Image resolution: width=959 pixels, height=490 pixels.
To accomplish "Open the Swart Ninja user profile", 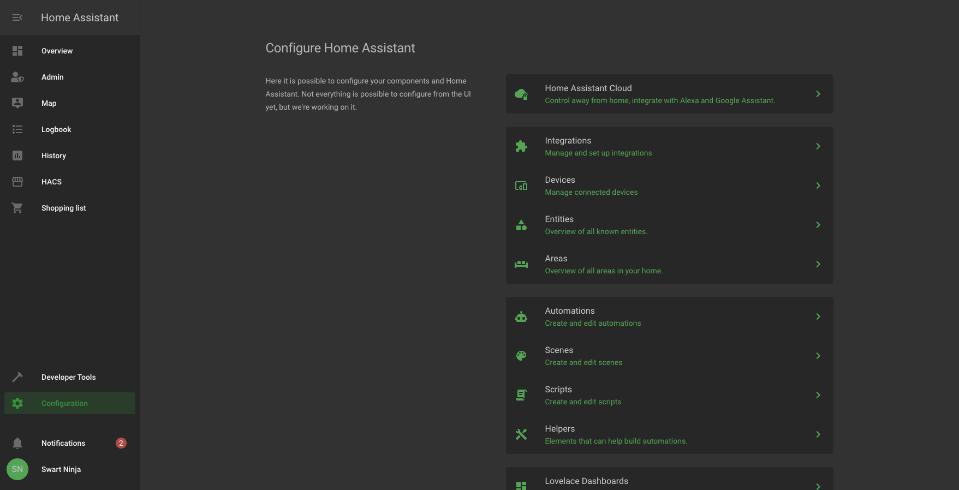I will pyautogui.click(x=61, y=469).
